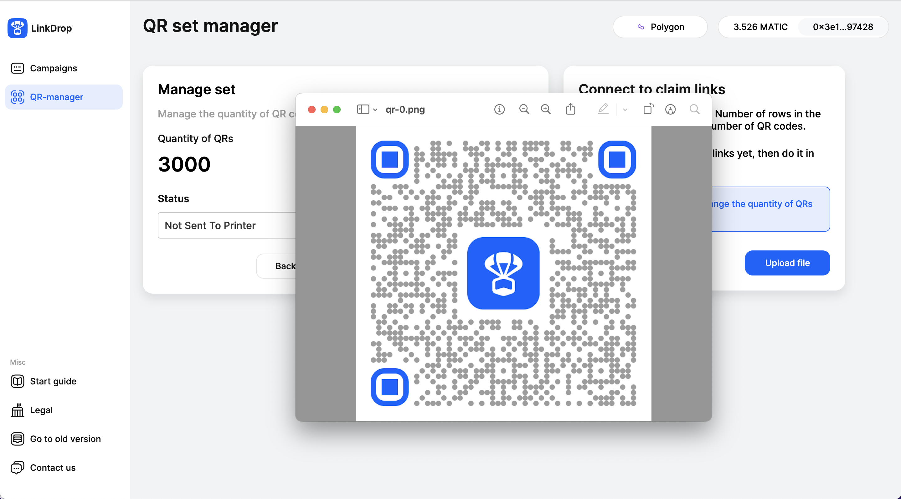Click the Contact us chat icon
The height and width of the screenshot is (499, 901).
(17, 467)
